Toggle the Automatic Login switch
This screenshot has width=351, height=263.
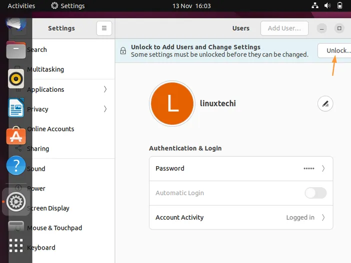tap(315, 193)
